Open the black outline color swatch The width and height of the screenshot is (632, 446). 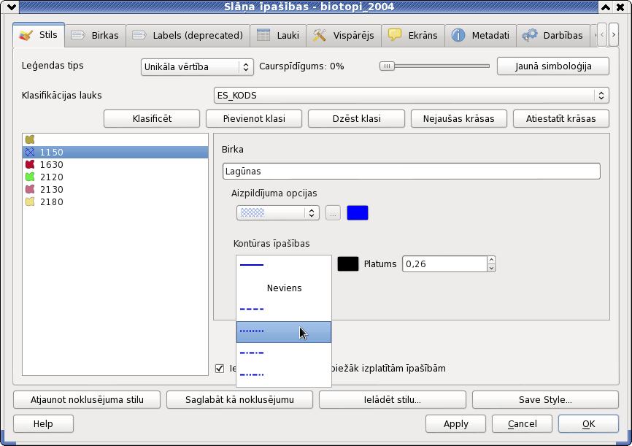[x=348, y=264]
